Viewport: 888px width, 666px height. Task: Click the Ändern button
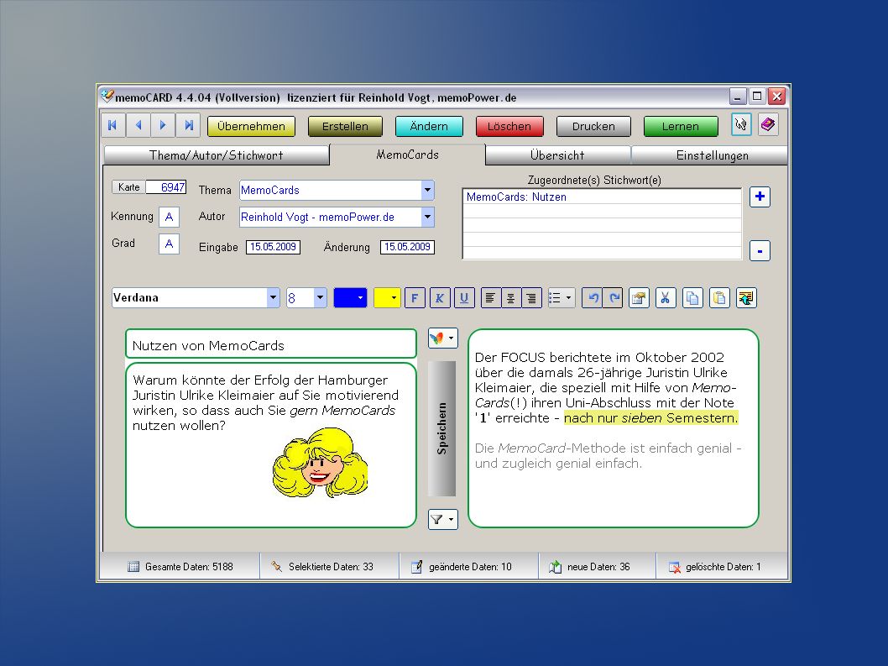[x=429, y=127]
